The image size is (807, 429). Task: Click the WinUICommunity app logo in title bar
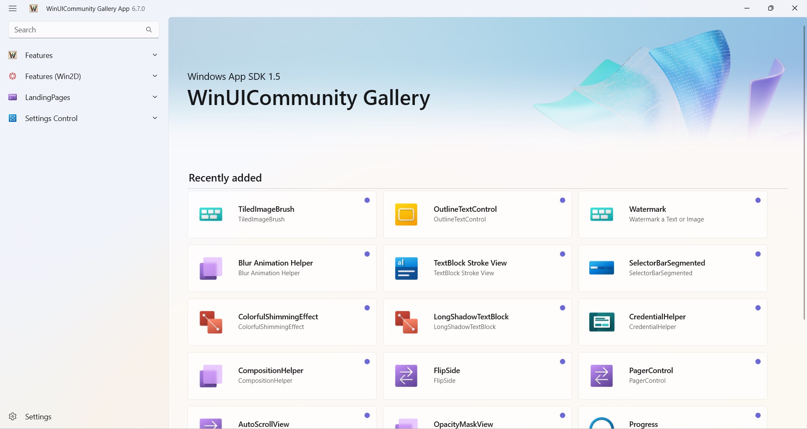click(34, 8)
